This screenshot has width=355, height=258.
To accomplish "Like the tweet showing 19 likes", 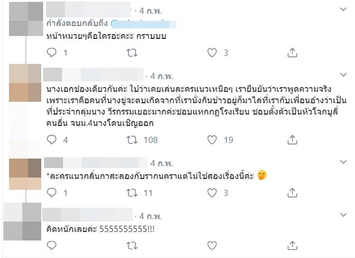I will [x=213, y=140].
